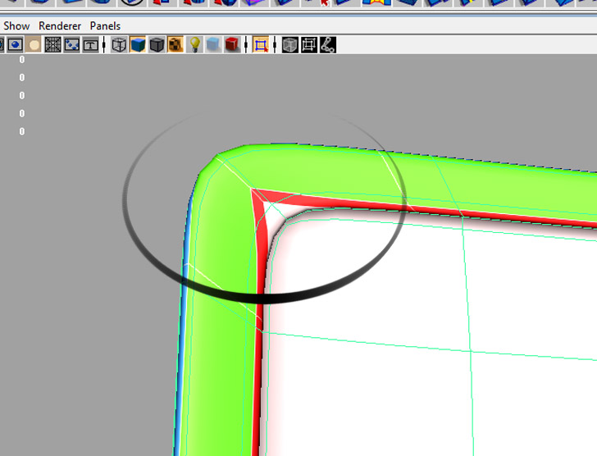Open the Renderer menu
597x456 pixels.
point(60,26)
